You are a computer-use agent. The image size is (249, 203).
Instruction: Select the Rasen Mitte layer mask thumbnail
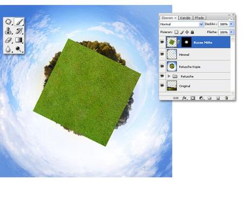(186, 42)
